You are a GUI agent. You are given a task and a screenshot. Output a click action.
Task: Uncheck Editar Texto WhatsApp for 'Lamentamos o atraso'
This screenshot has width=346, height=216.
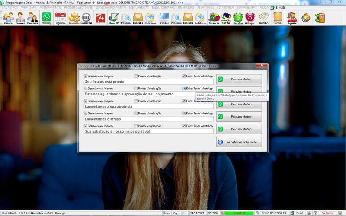(184, 114)
